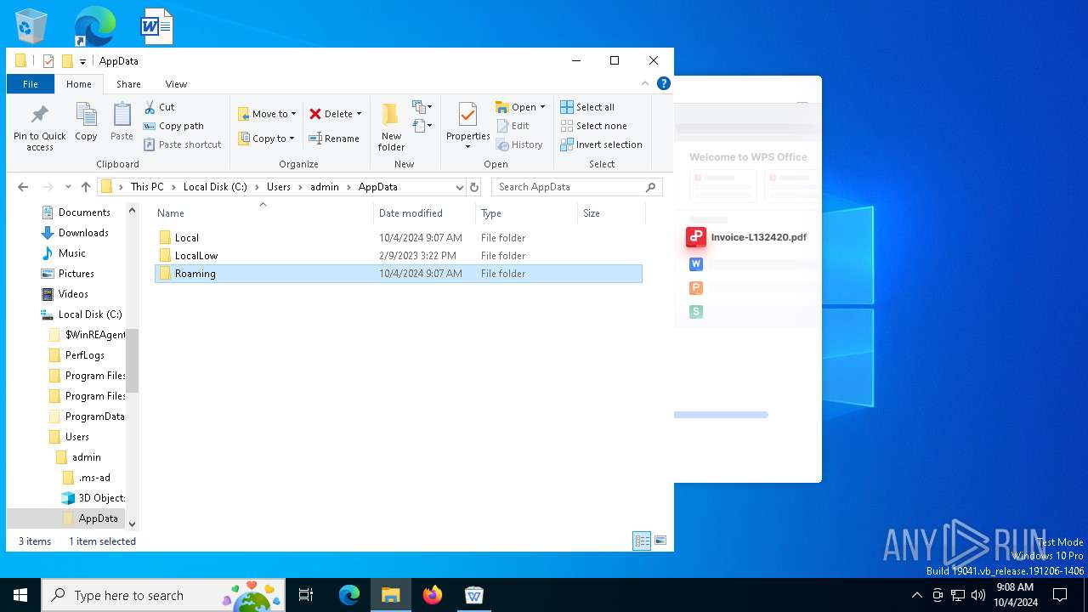
Task: Select the Roaming folder row
Action: 399,274
